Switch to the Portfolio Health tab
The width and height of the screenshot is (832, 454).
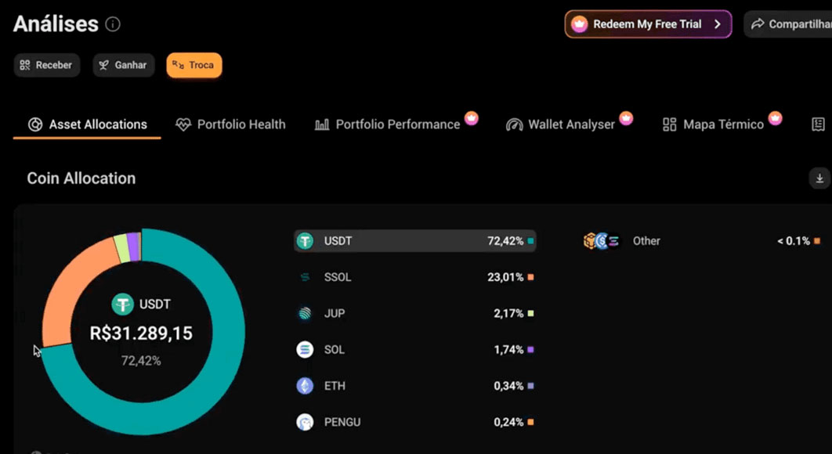coord(230,124)
